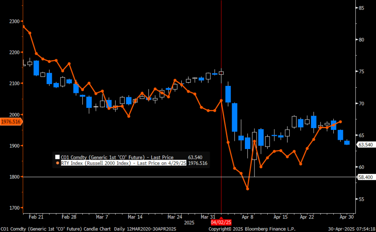The width and height of the screenshot is (376, 232).
Task: Click the last blue candle at Apr 30
Action: (x=347, y=142)
